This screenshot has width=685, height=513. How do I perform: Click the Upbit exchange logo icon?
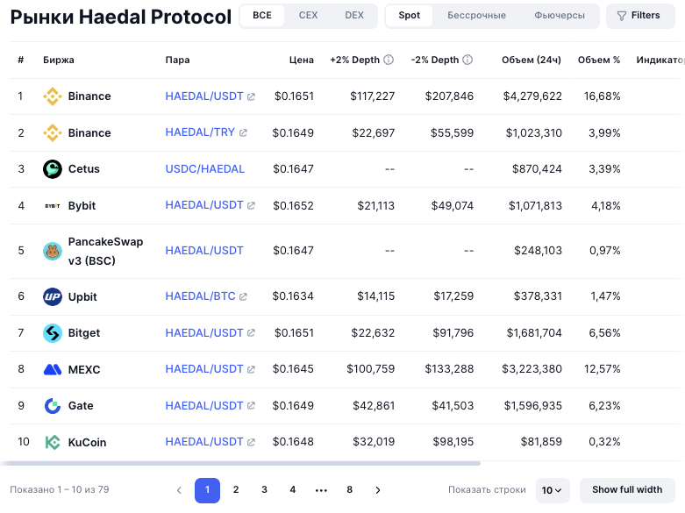pos(53,296)
